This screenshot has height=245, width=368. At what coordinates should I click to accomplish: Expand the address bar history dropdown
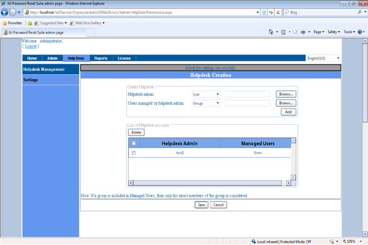tap(258, 12)
